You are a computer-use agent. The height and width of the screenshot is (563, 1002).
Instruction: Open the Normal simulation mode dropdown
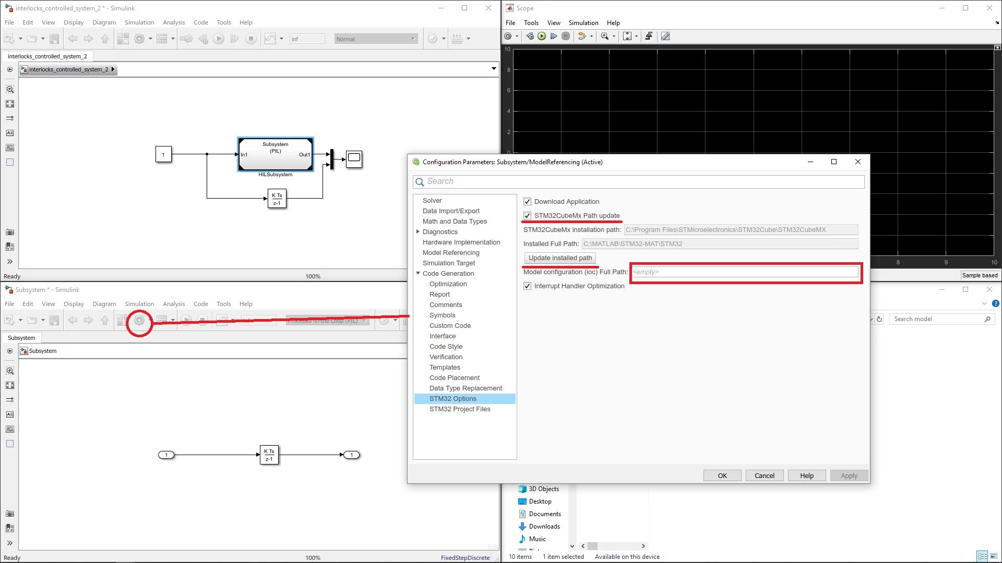pyautogui.click(x=376, y=39)
